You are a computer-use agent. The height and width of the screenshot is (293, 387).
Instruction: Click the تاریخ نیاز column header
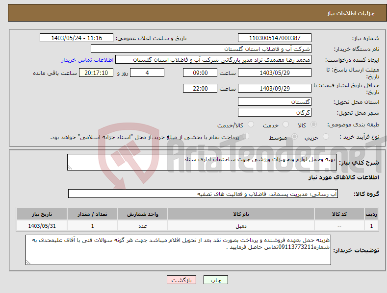point(42,214)
